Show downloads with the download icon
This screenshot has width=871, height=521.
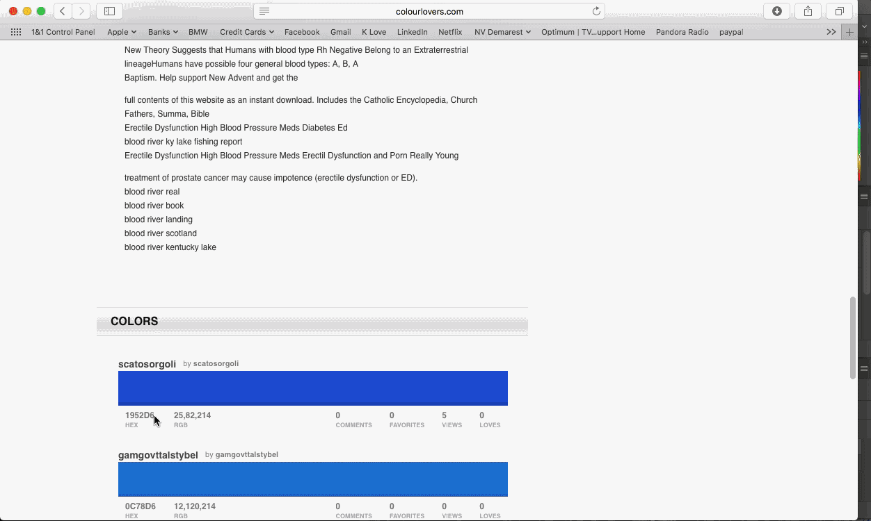point(777,11)
